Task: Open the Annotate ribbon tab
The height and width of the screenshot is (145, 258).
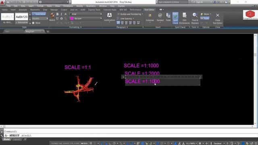Action: (x=23, y=10)
